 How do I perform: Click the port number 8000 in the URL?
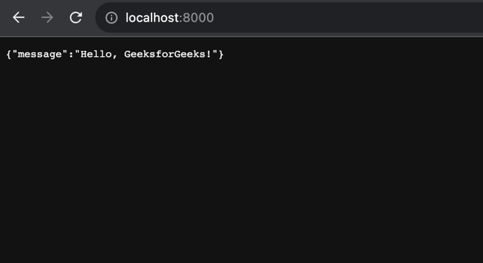[x=198, y=18]
